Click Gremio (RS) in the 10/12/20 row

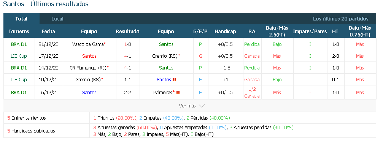click(88, 79)
